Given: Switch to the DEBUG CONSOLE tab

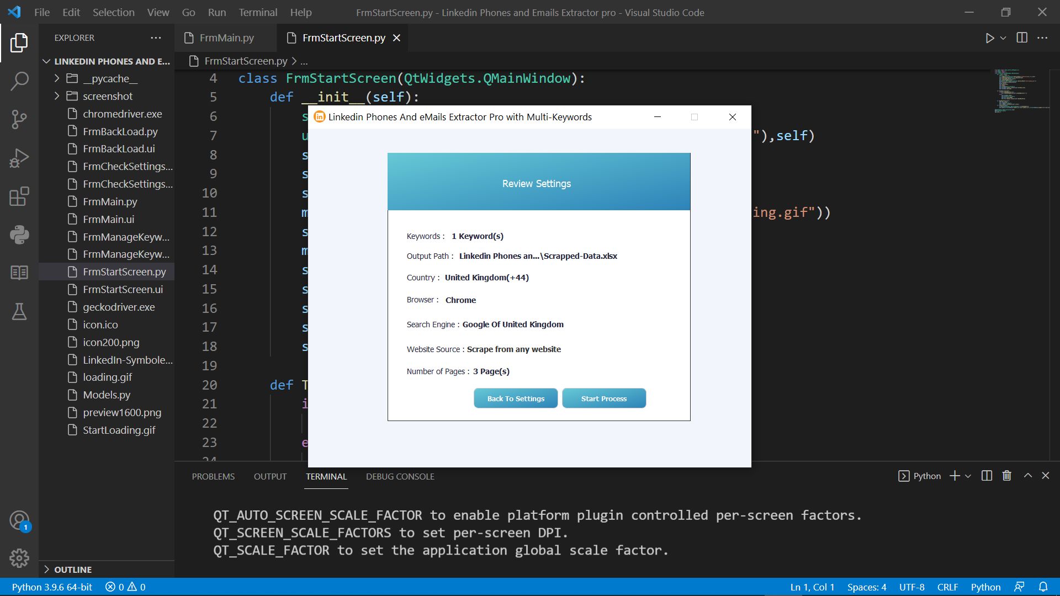Looking at the screenshot, I should click(400, 476).
